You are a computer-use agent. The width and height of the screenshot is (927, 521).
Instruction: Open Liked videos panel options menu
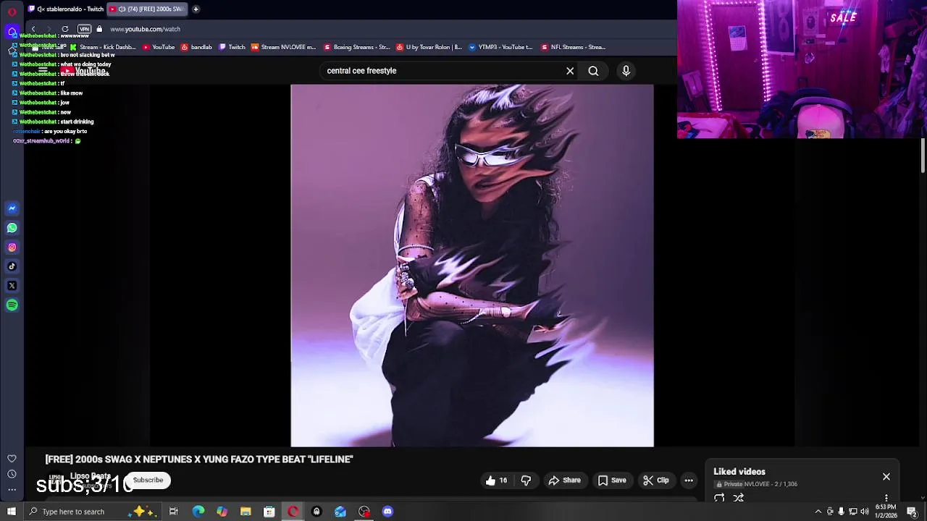pyautogui.click(x=886, y=498)
